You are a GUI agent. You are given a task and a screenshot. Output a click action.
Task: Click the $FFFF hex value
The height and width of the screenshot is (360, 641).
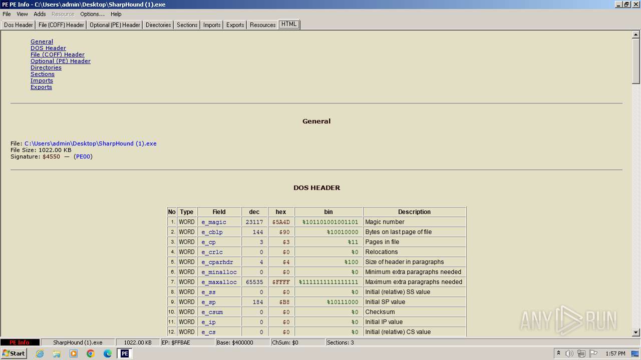coord(281,282)
